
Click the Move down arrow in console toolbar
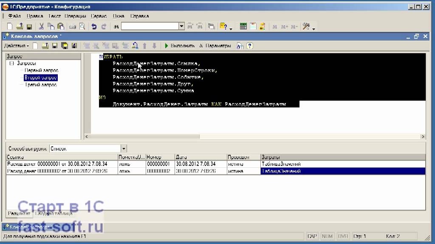(155, 46)
